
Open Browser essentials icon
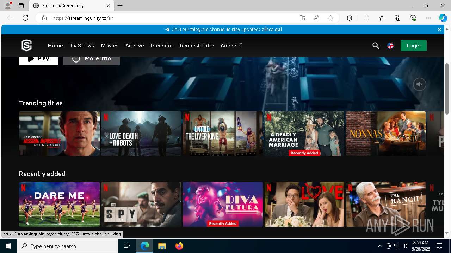click(413, 18)
